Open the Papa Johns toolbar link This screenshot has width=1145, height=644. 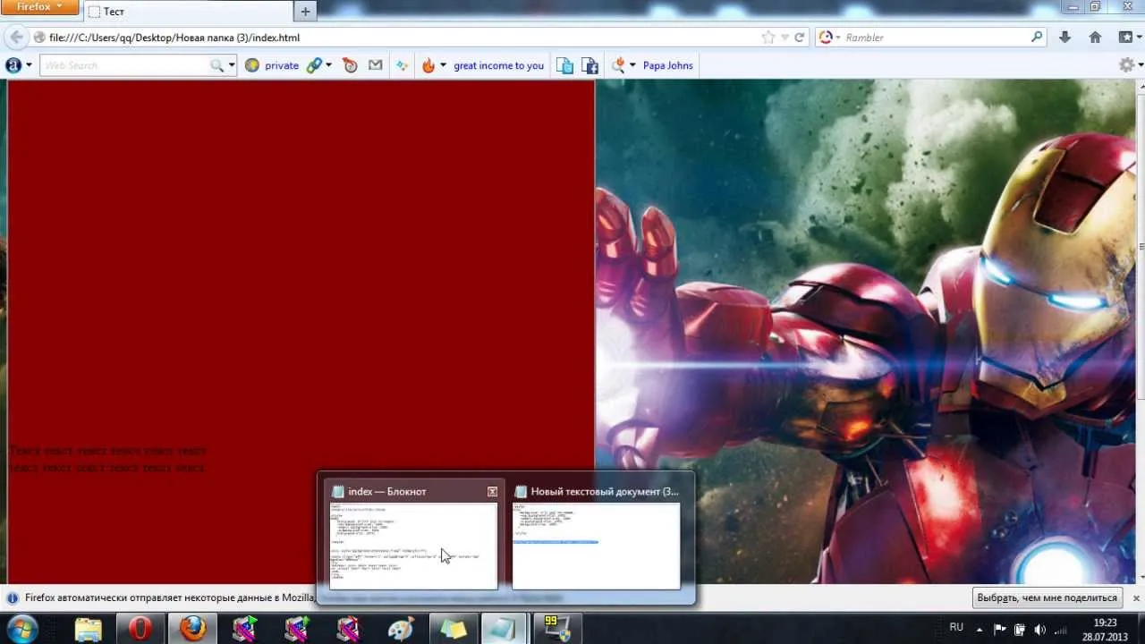coord(667,65)
